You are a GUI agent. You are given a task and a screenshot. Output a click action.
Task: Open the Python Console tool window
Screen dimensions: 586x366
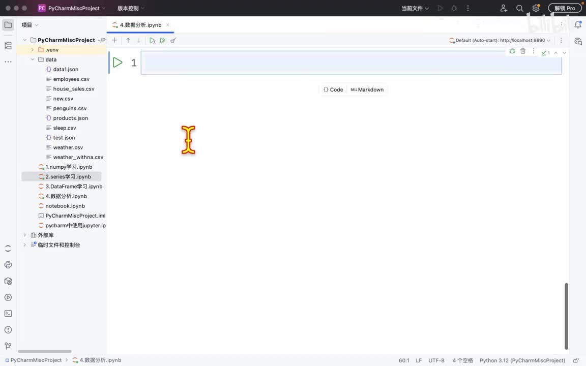(x=8, y=265)
